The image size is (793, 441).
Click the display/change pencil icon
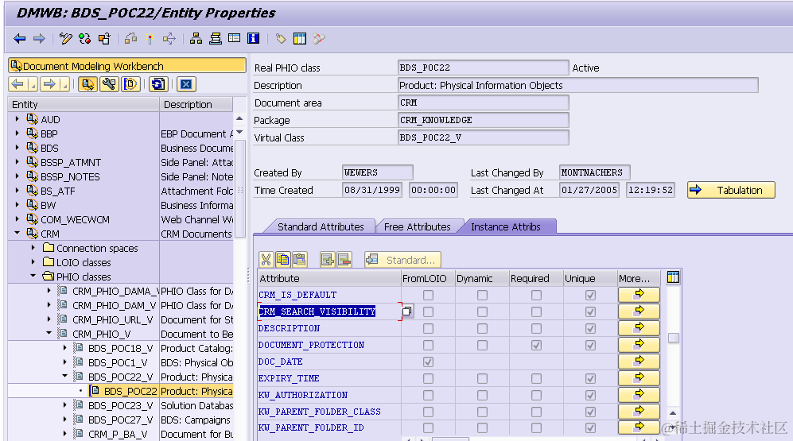point(66,38)
